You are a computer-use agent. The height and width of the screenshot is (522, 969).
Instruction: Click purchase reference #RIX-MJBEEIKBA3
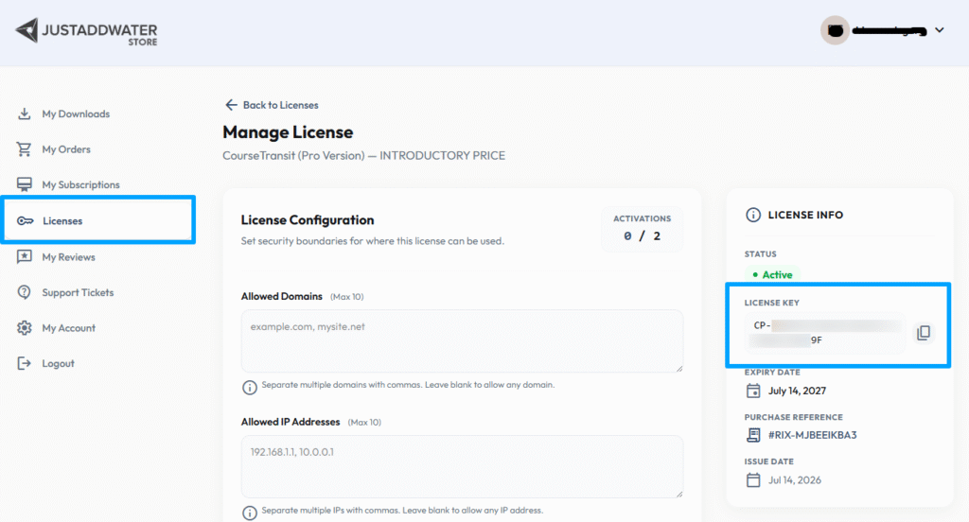click(813, 435)
